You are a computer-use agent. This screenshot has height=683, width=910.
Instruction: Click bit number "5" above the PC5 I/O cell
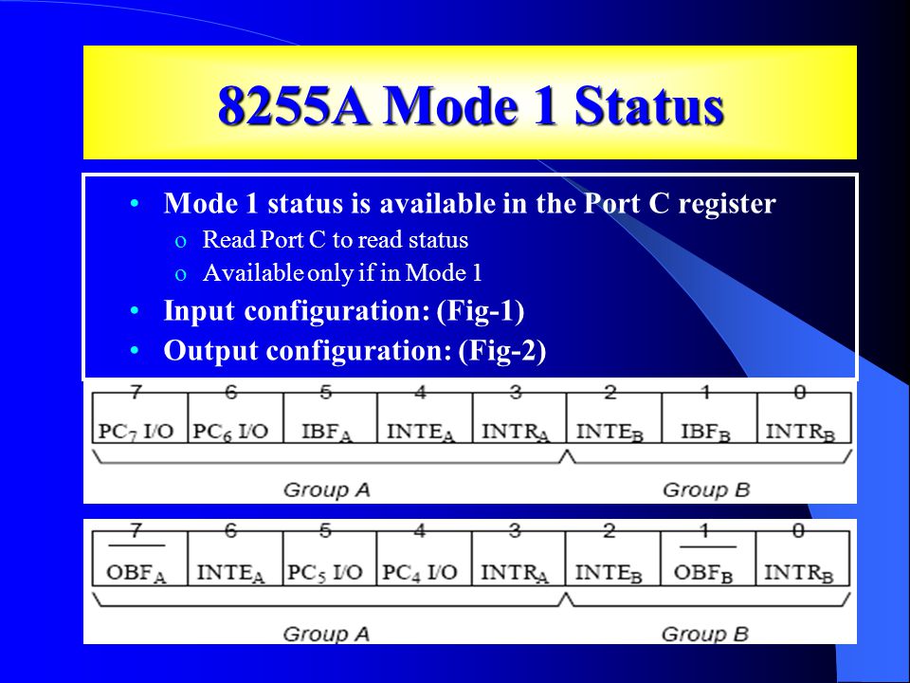(325, 530)
